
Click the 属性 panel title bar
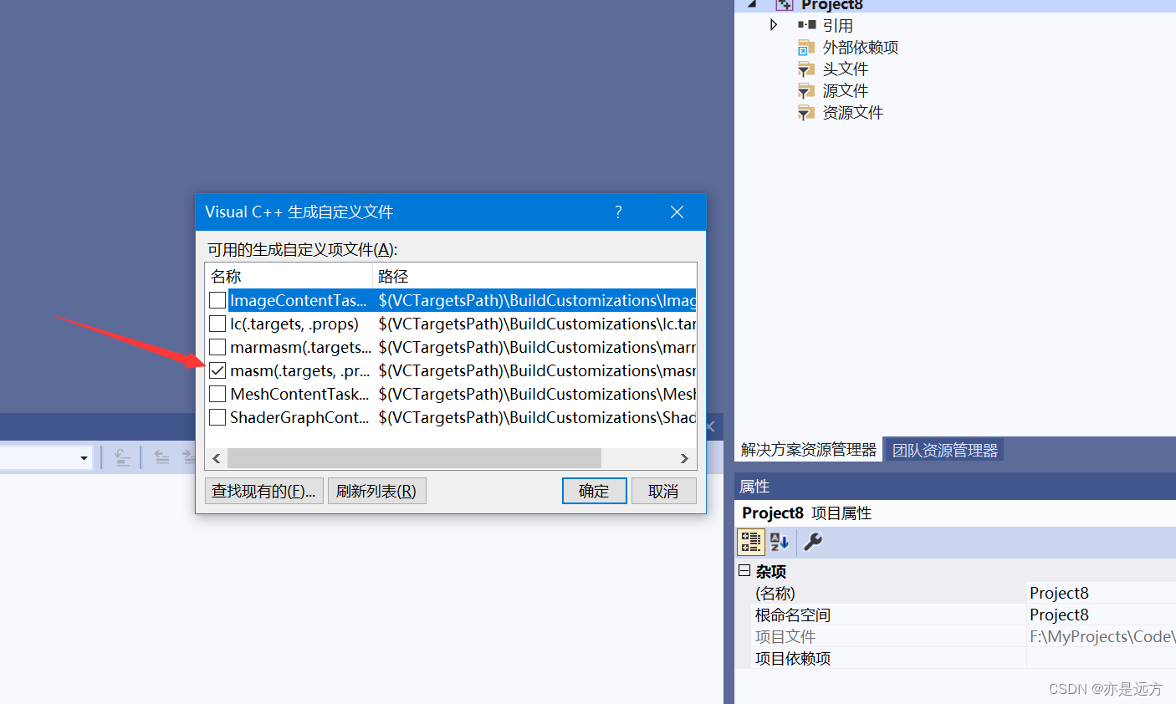955,486
